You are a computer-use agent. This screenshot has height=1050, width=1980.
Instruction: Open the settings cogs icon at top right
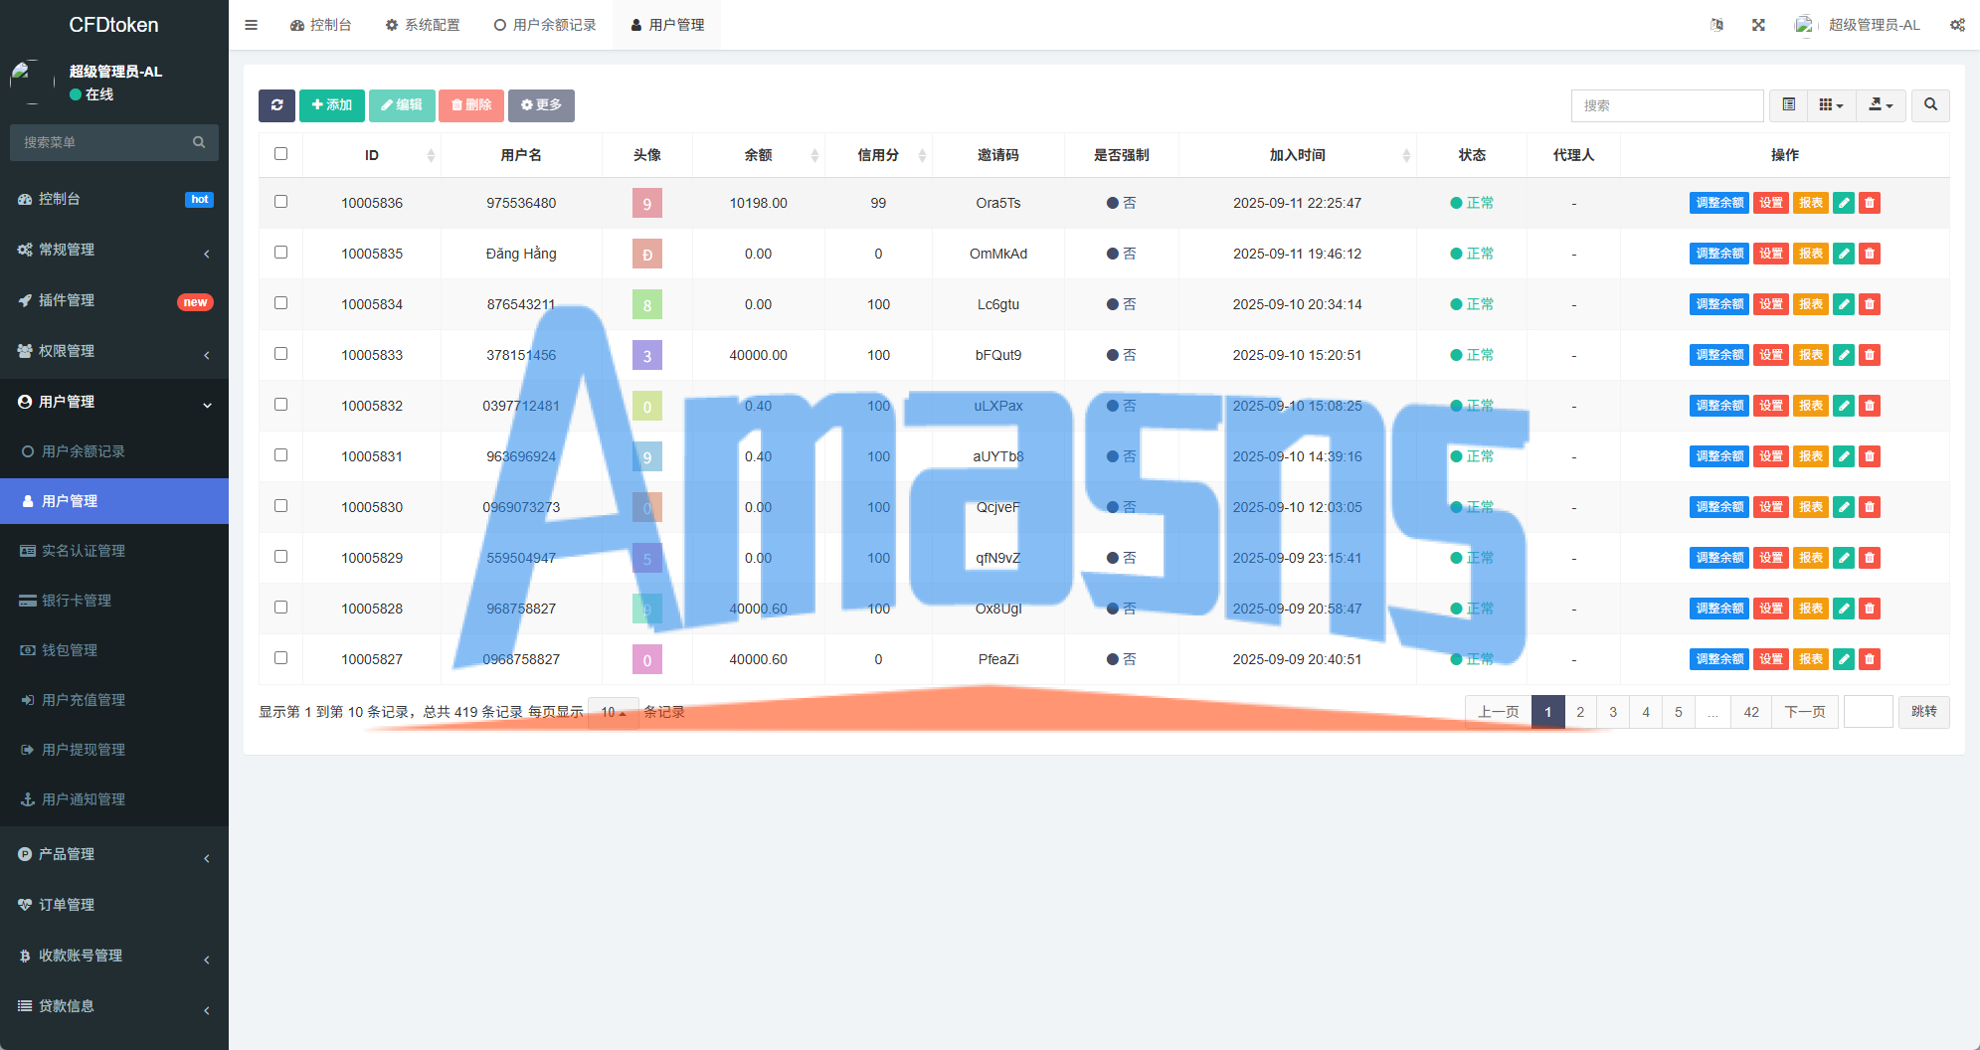pos(1957,25)
